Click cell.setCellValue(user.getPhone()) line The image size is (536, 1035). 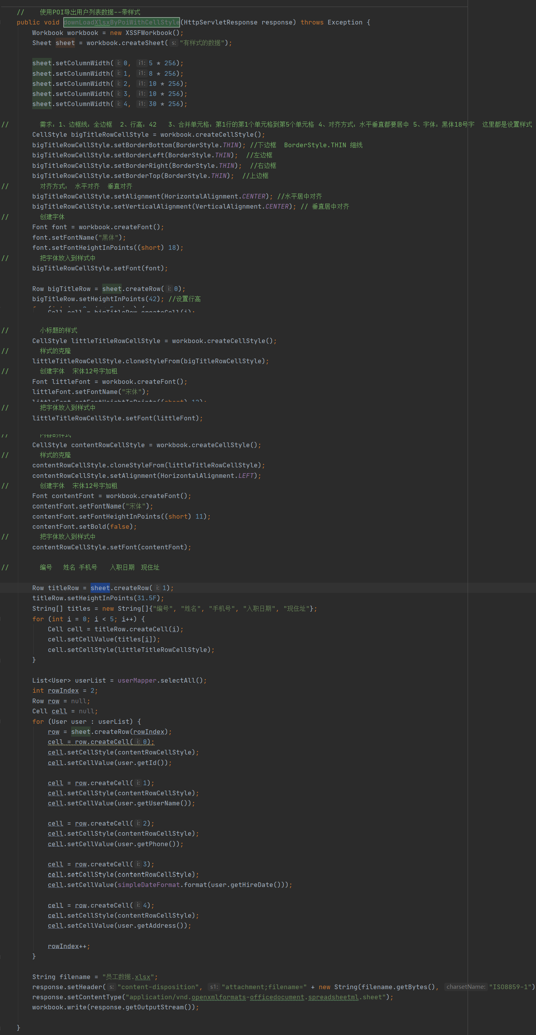pyautogui.click(x=116, y=844)
